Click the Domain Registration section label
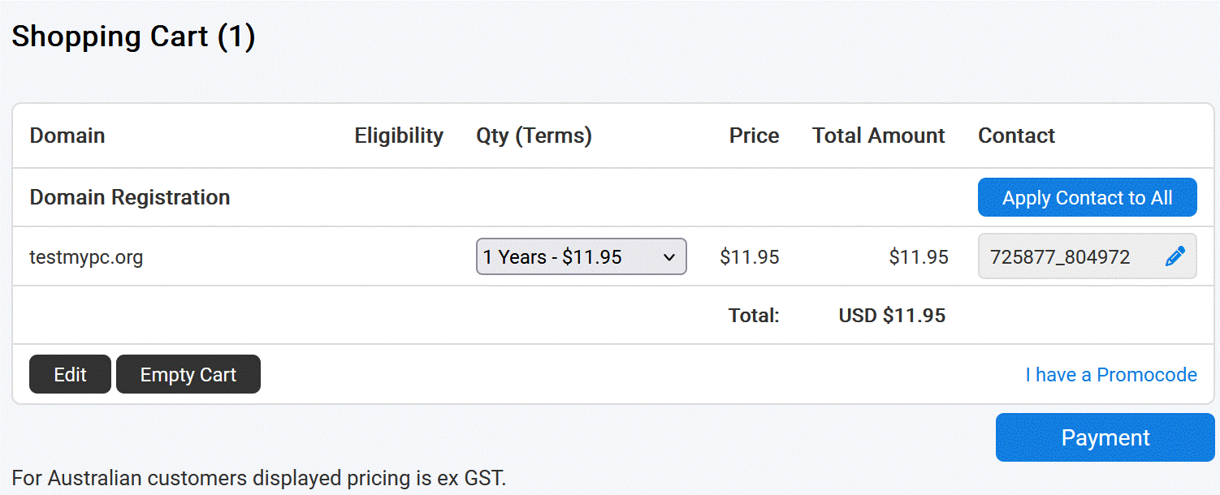The height and width of the screenshot is (495, 1220). tap(130, 197)
